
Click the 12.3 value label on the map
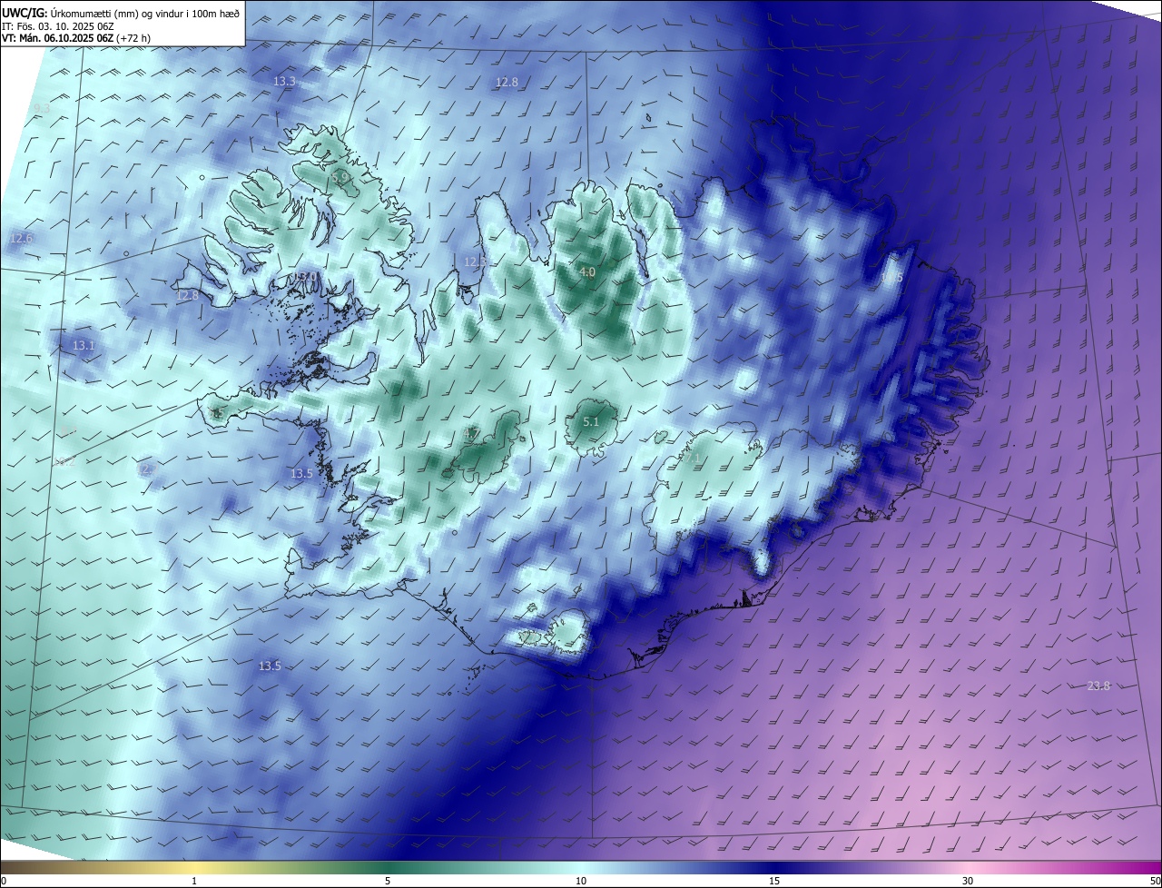[x=475, y=262]
